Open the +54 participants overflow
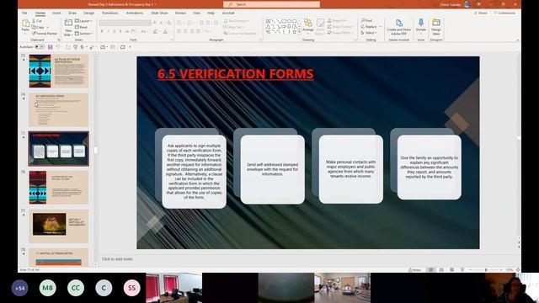This screenshot has height=303, width=539. tap(19, 288)
